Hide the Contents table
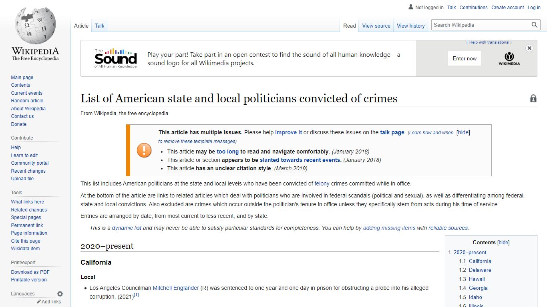The height and width of the screenshot is (307, 547). (x=503, y=242)
